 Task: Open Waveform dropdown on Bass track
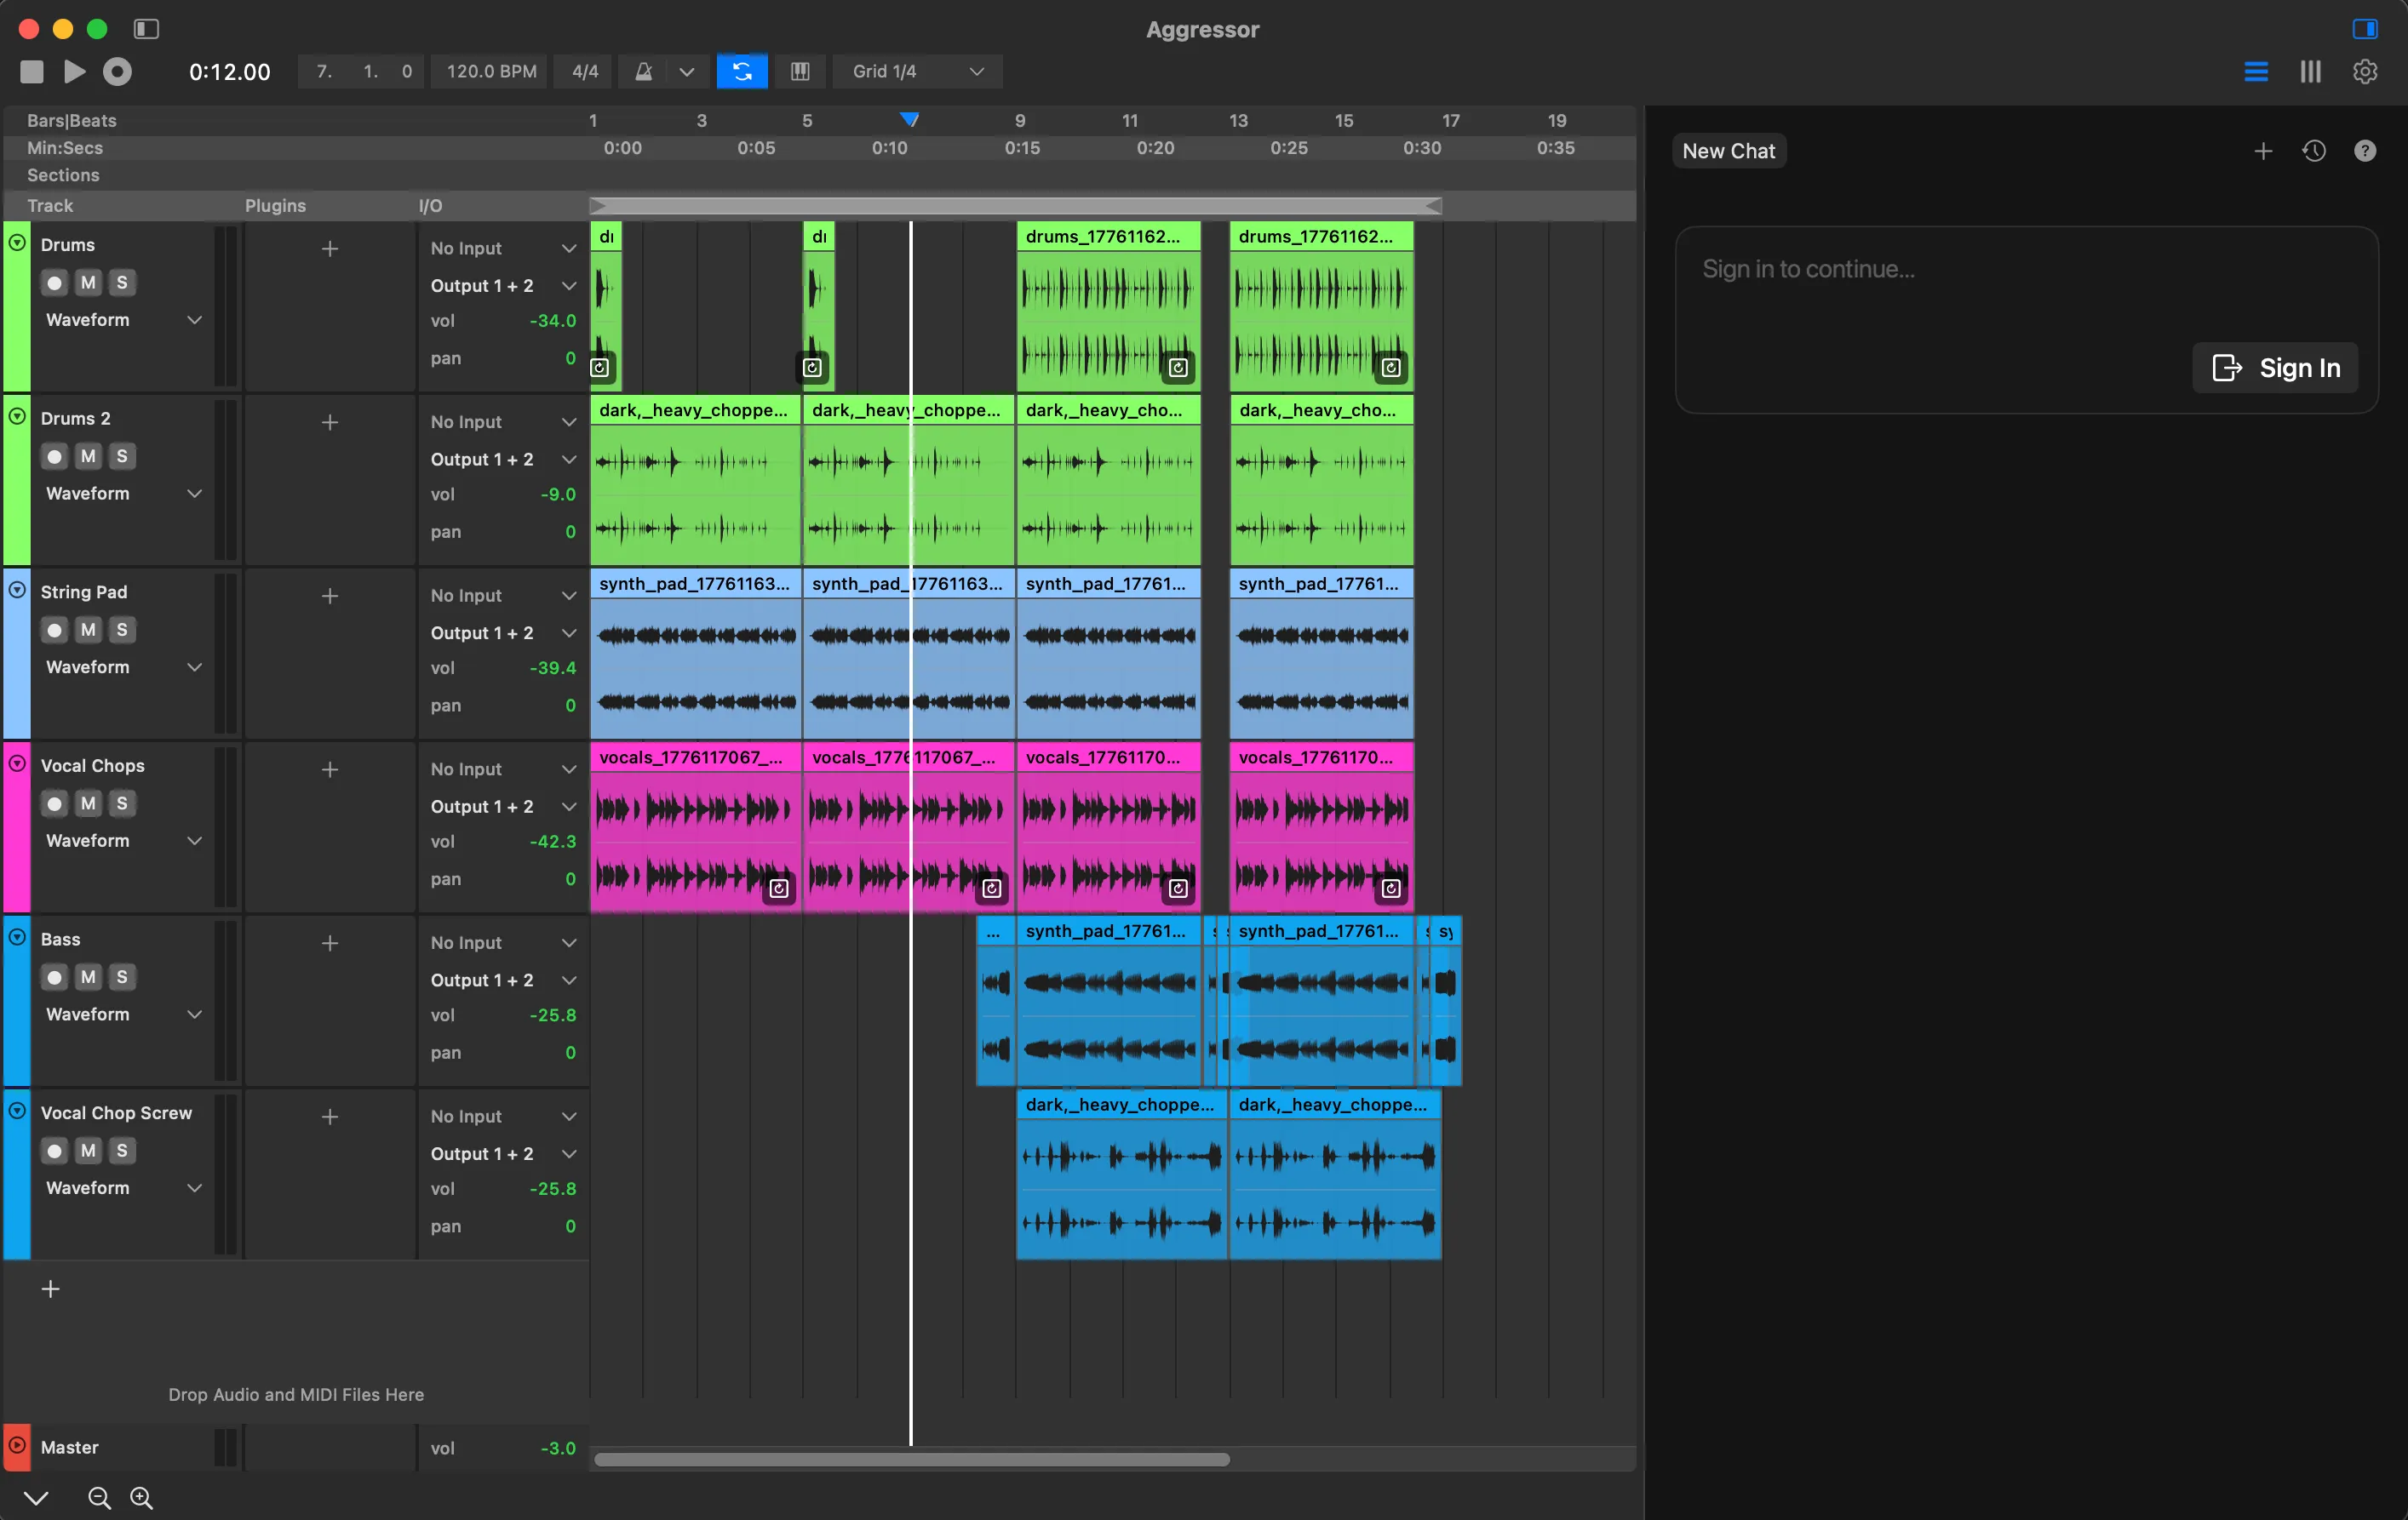pyautogui.click(x=124, y=1014)
